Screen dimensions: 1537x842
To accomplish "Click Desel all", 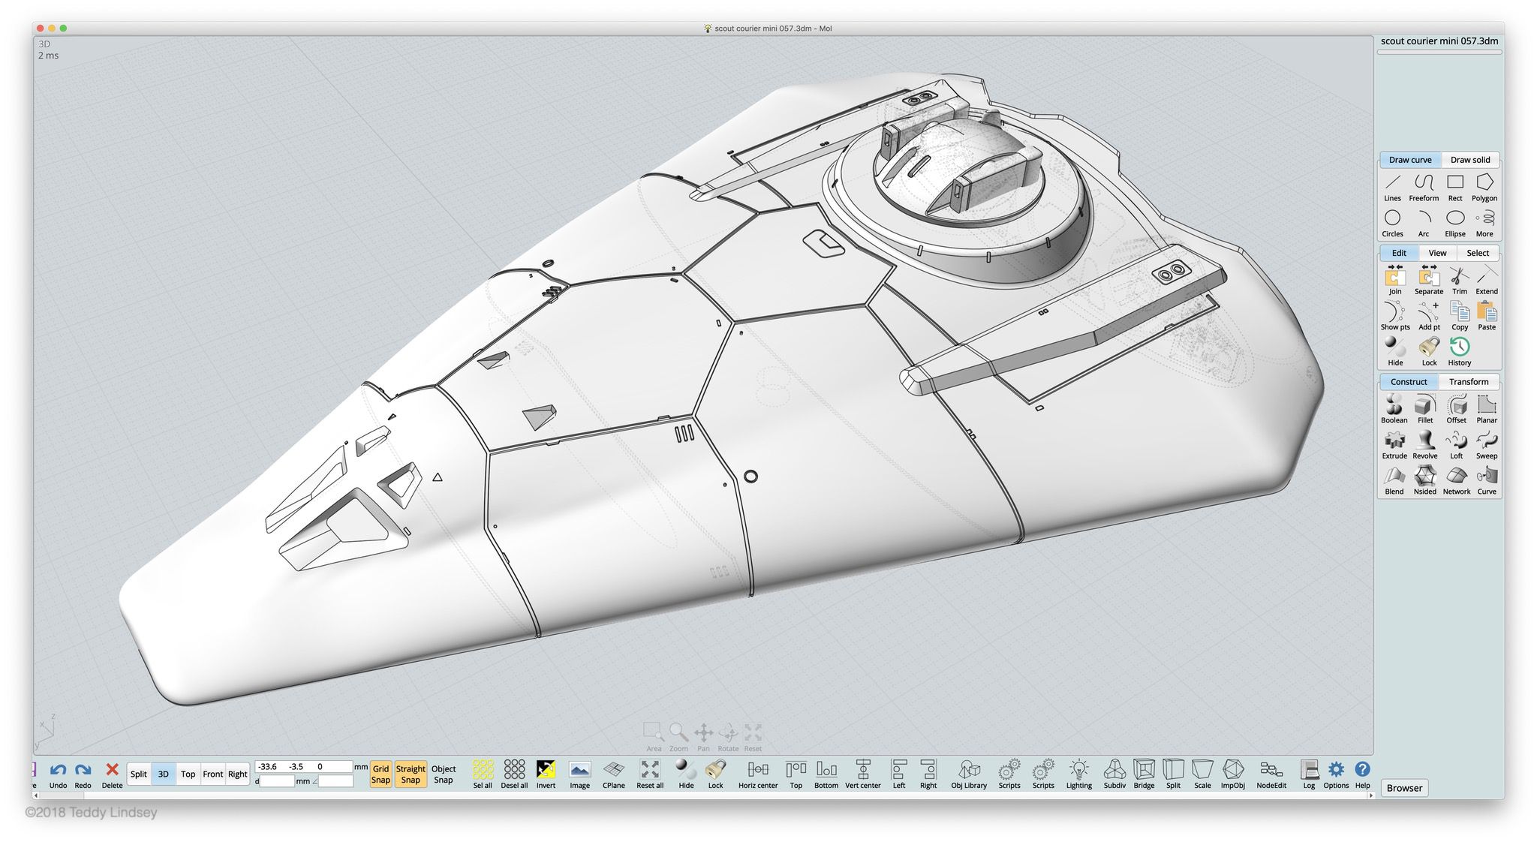I will (514, 775).
